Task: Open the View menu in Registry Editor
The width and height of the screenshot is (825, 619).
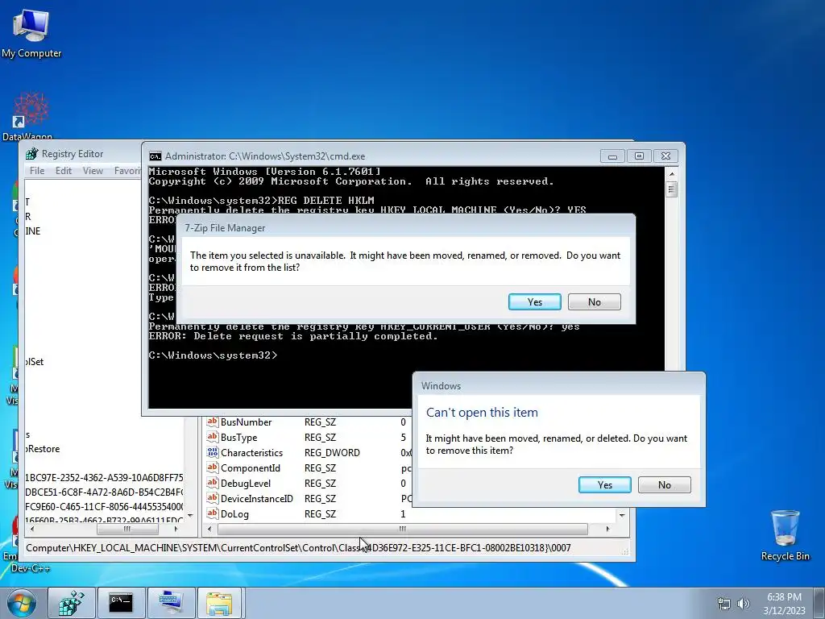Action: tap(93, 171)
